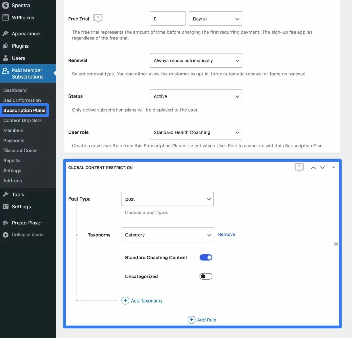Enable the Uncategorized category toggle
Viewport: 352px width, 338px height.
pos(206,276)
